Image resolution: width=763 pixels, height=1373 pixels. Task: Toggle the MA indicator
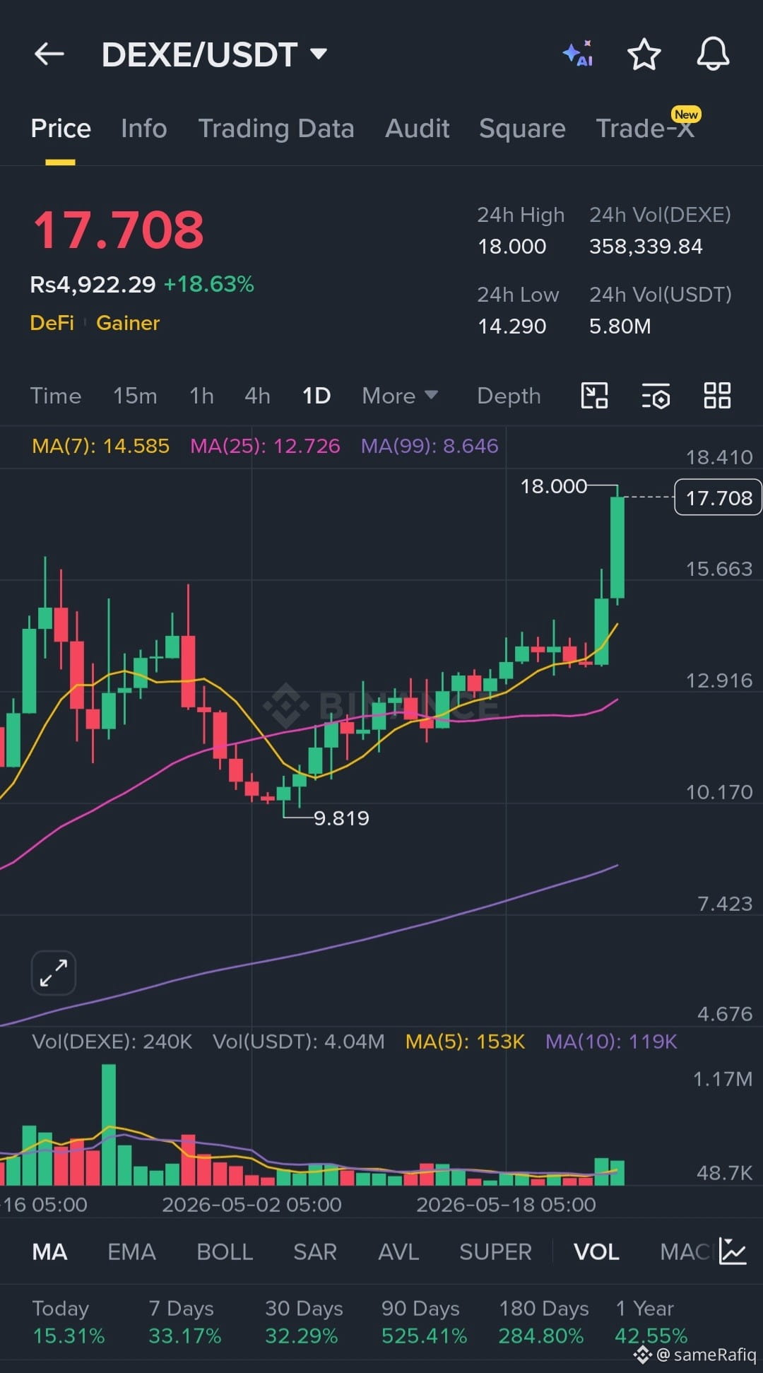(x=50, y=1252)
